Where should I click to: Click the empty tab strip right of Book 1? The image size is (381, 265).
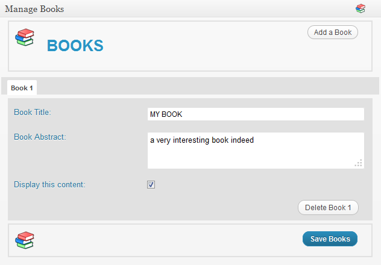coord(205,87)
